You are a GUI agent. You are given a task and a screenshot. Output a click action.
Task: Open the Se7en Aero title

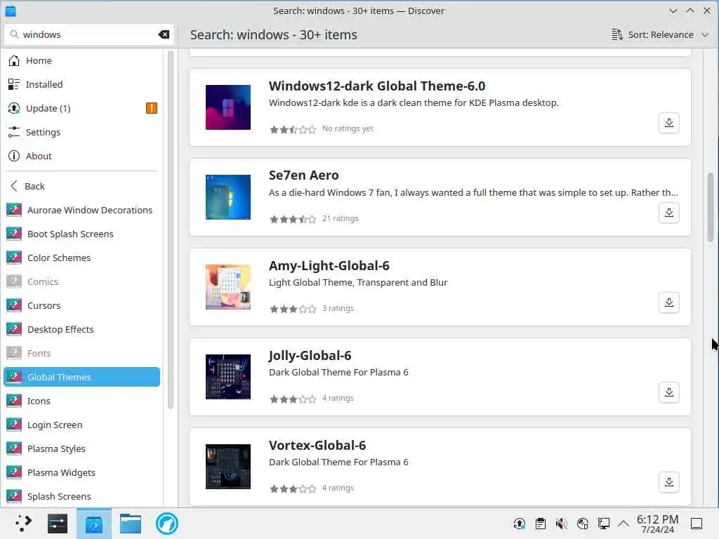tap(303, 175)
